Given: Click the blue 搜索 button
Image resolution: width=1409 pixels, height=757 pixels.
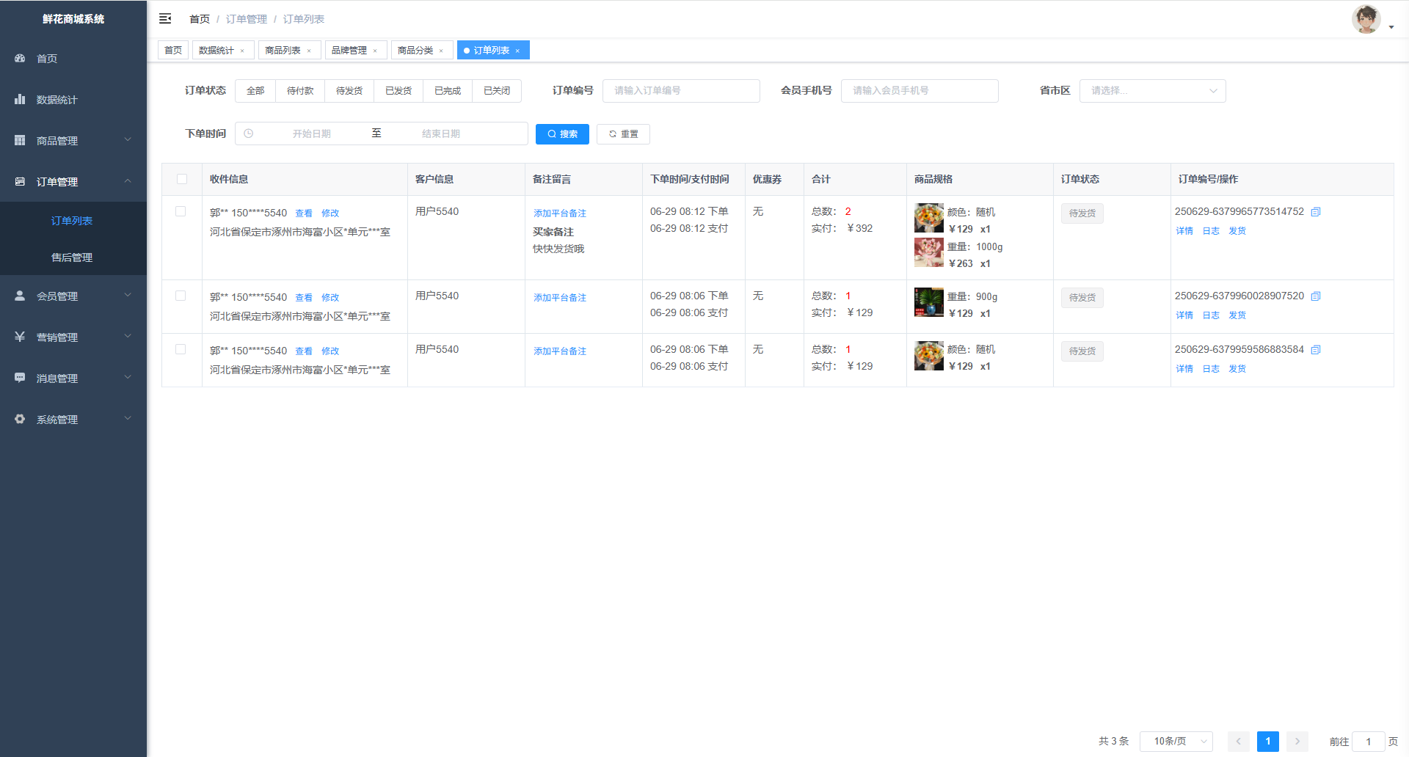Looking at the screenshot, I should [562, 134].
